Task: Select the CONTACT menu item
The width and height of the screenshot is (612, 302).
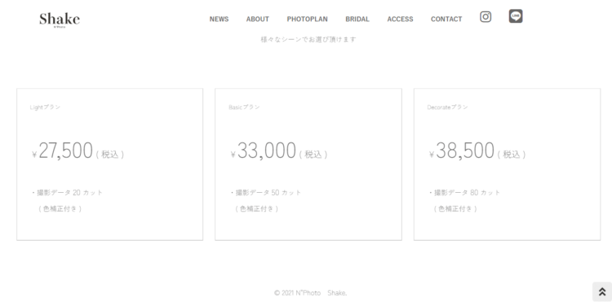Action: coord(446,19)
